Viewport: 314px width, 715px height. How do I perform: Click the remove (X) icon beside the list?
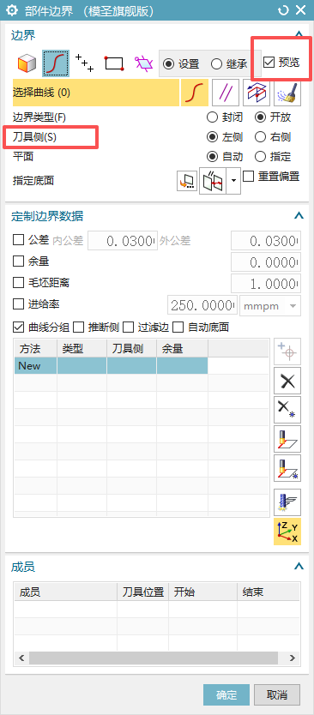(x=287, y=381)
